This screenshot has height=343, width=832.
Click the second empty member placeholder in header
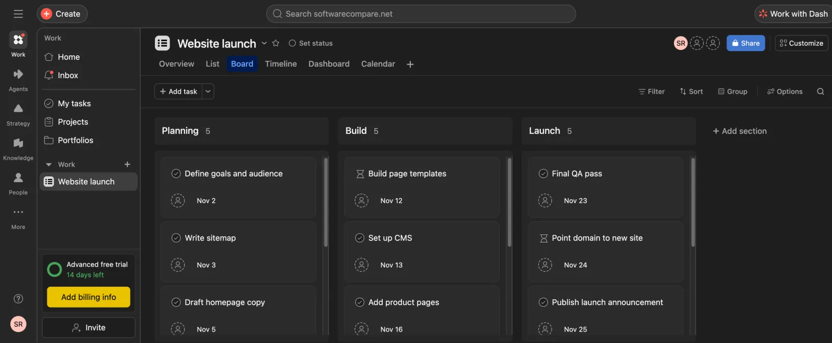click(713, 43)
